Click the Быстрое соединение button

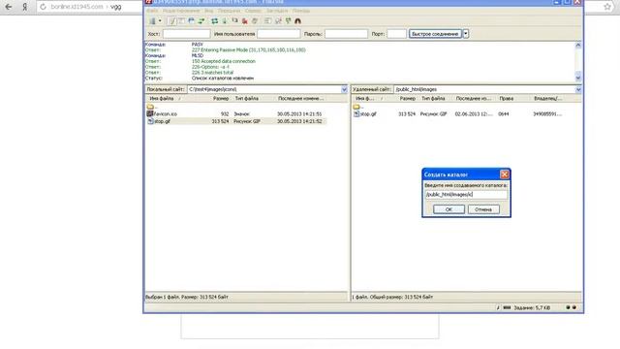[x=435, y=34]
